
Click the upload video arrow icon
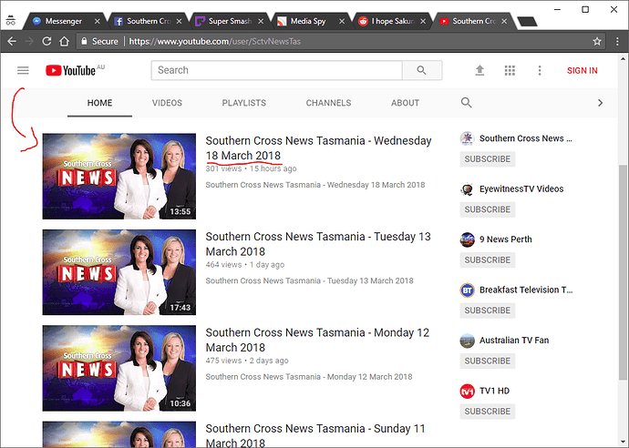(479, 70)
